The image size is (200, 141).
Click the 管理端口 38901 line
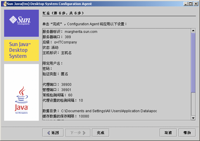tap(57, 90)
